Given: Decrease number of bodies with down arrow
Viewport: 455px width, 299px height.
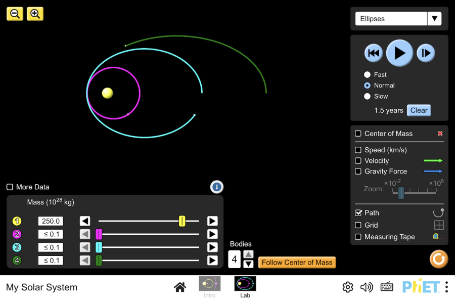Looking at the screenshot, I should click(248, 264).
